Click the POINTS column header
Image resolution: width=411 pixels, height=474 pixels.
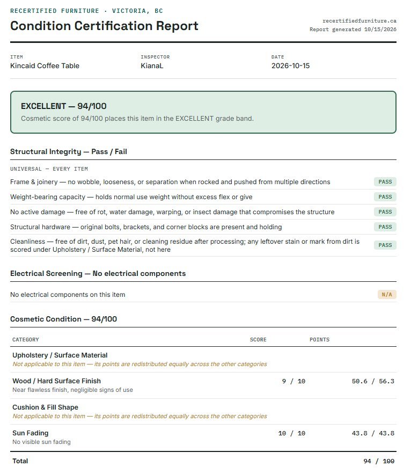tap(319, 340)
